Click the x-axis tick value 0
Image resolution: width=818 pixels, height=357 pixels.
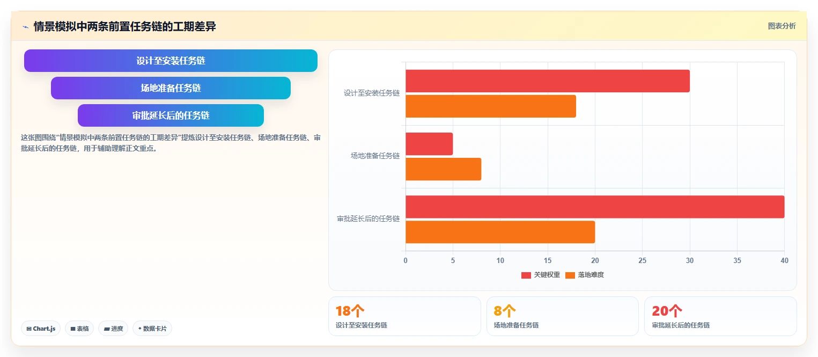(x=406, y=261)
